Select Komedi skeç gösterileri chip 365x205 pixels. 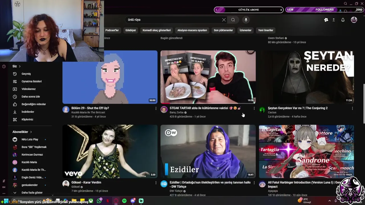(x=157, y=30)
